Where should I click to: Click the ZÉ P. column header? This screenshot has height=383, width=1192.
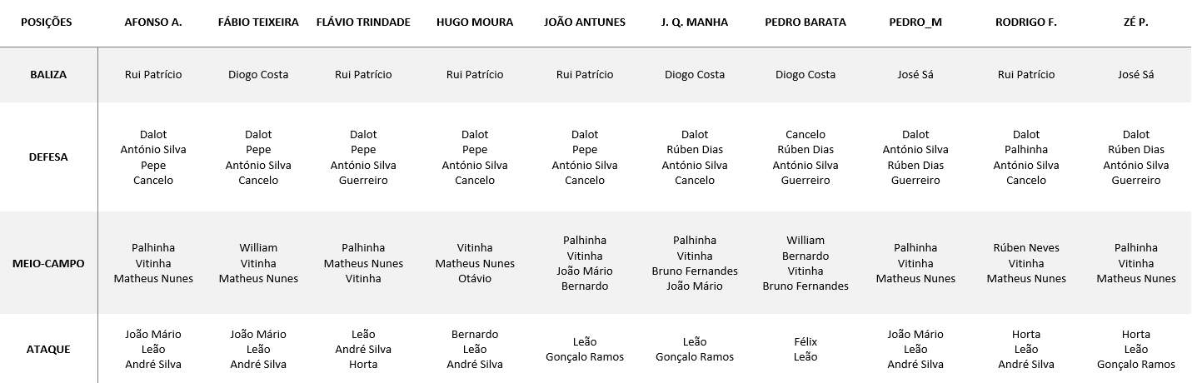(x=1136, y=22)
